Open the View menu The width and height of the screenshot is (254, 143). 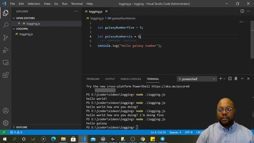click(x=47, y=4)
